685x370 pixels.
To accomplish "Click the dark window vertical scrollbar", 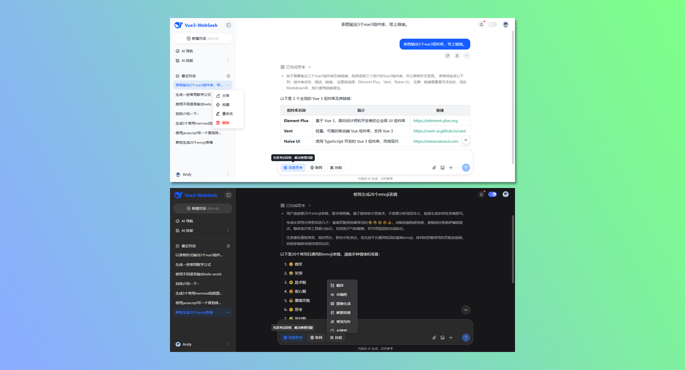I will click(512, 249).
